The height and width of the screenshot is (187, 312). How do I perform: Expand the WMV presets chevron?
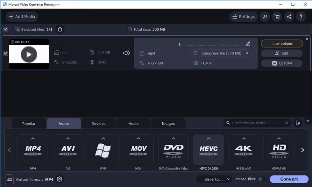click(x=103, y=138)
